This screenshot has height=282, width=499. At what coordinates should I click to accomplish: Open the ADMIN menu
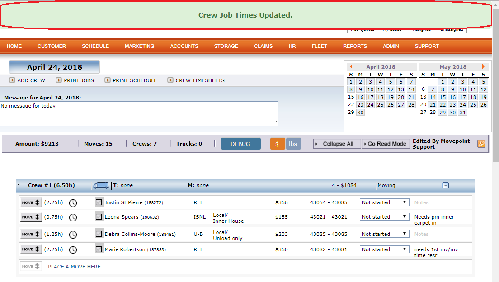point(391,46)
